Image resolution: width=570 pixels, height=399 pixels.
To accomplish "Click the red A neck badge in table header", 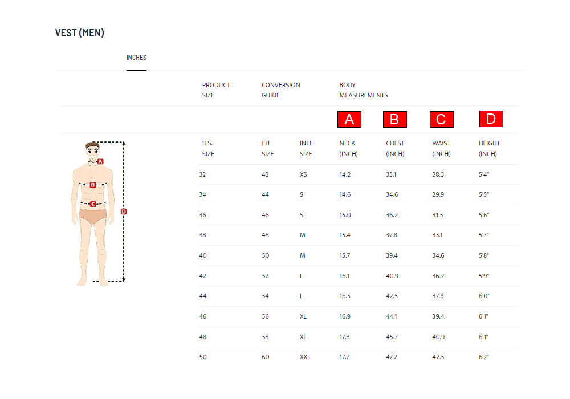I will pyautogui.click(x=349, y=119).
